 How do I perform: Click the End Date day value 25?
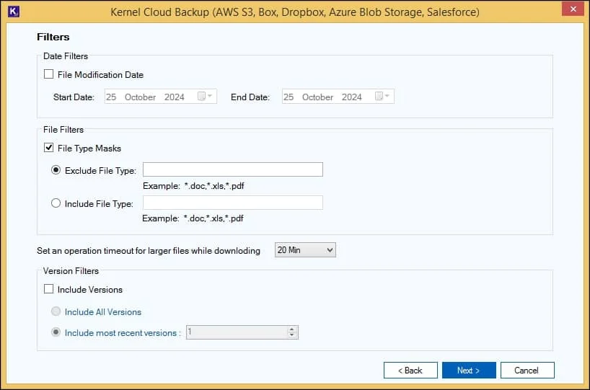pos(289,97)
